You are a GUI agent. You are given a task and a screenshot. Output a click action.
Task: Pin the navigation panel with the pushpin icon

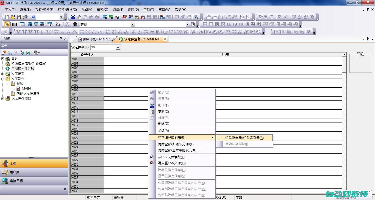tap(61, 39)
